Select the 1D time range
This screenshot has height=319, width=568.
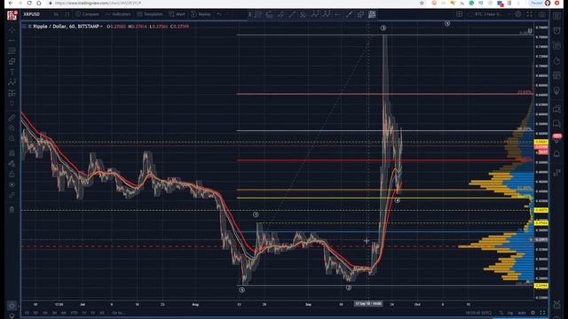pos(27,313)
